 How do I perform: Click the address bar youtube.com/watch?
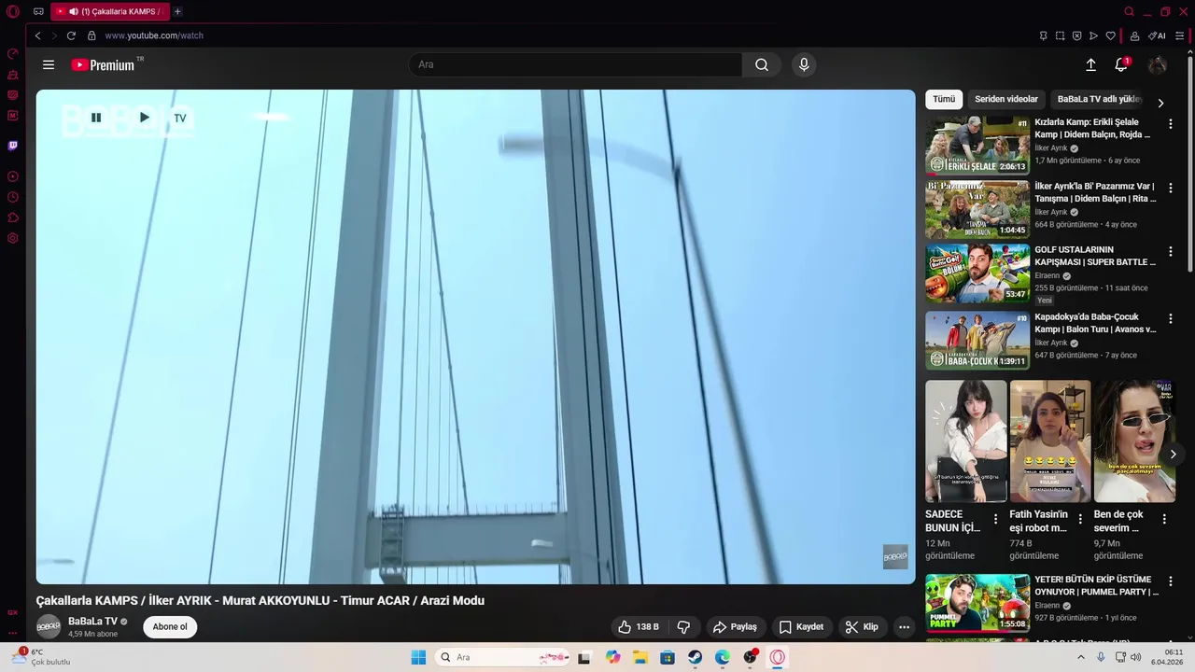(x=154, y=35)
